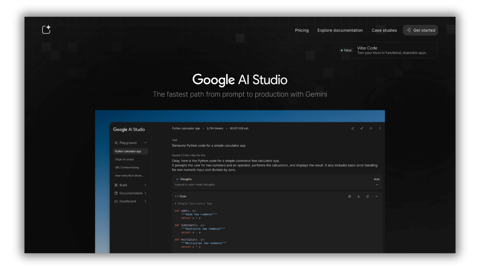Click the angle-brackets Code icon
The width and height of the screenshot is (480, 270).
click(x=177, y=196)
